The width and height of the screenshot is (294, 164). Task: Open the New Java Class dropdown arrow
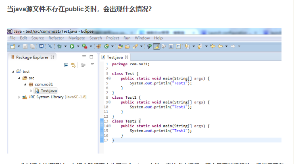113,46
